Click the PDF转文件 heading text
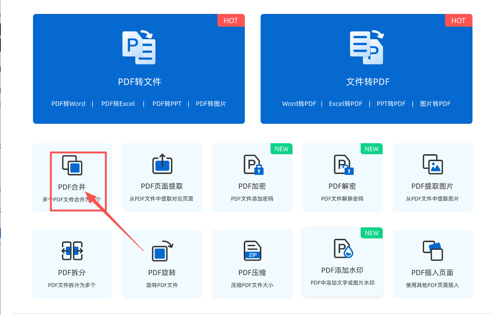The height and width of the screenshot is (315, 504). (140, 82)
